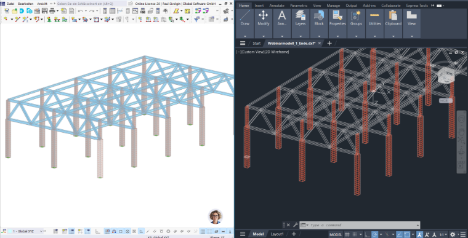Add a new drawing tab with plus
The width and height of the screenshot is (468, 238).
tap(329, 43)
